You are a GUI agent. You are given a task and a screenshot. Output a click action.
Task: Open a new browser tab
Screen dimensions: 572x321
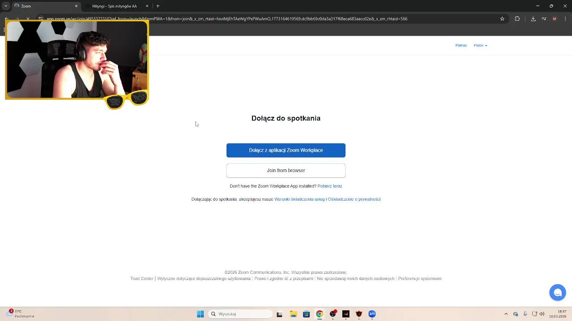158,6
